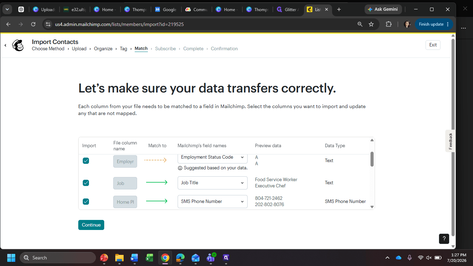Uncheck import for the Job Title row

pos(86,183)
